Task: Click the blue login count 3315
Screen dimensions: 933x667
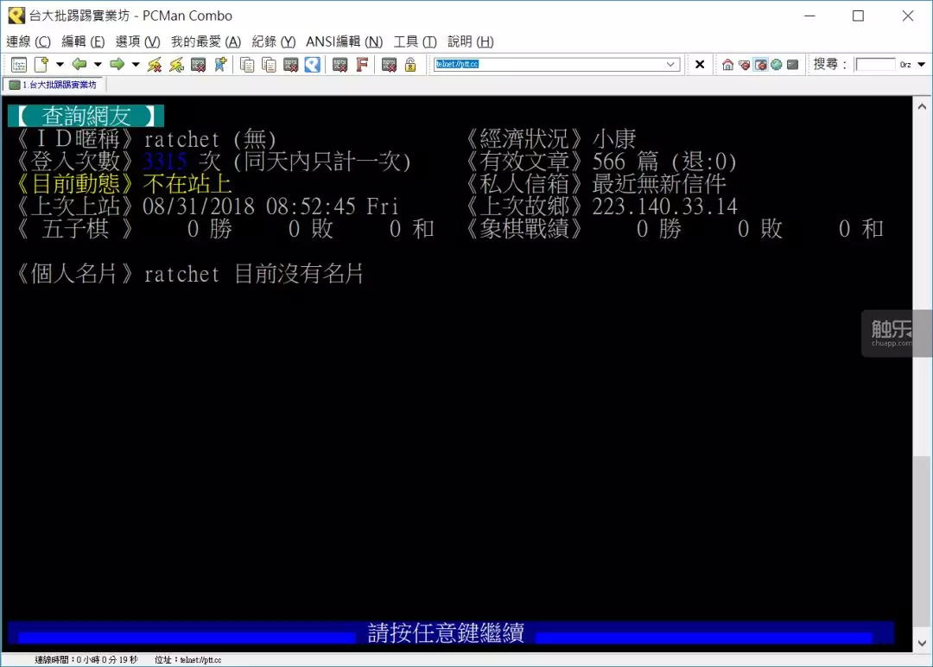Action: (165, 162)
